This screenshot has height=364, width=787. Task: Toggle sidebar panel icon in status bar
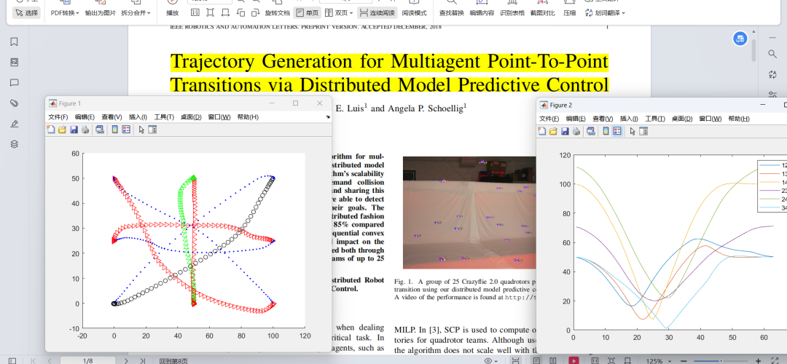click(x=12, y=360)
